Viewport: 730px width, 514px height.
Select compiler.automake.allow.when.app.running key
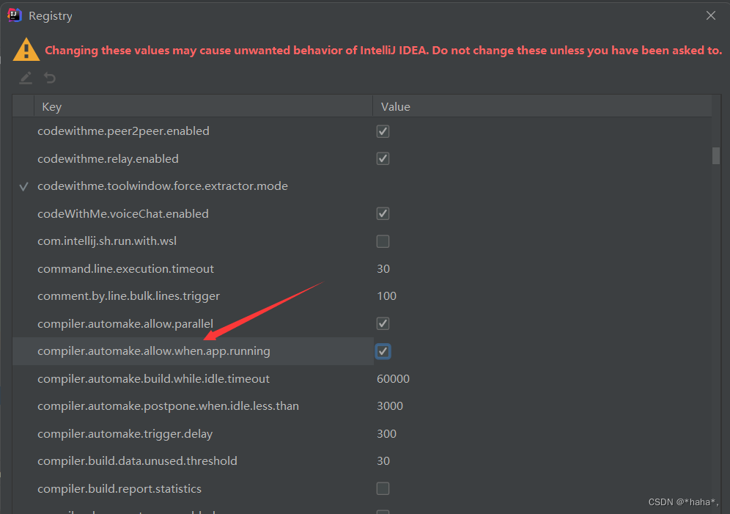click(x=154, y=351)
